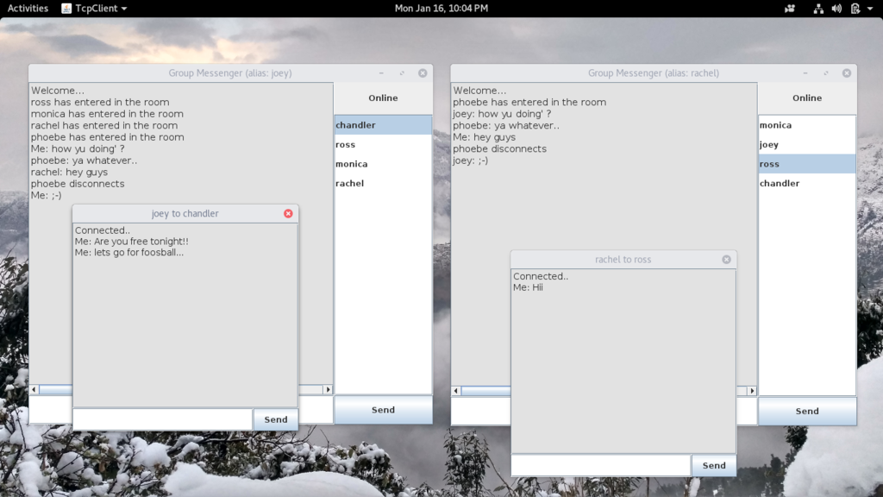This screenshot has width=883, height=497.
Task: Click the 'rachel to ross' title bar
Action: (x=623, y=259)
